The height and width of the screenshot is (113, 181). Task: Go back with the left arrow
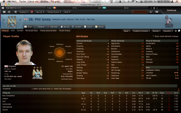pyautogui.click(x=4, y=12)
